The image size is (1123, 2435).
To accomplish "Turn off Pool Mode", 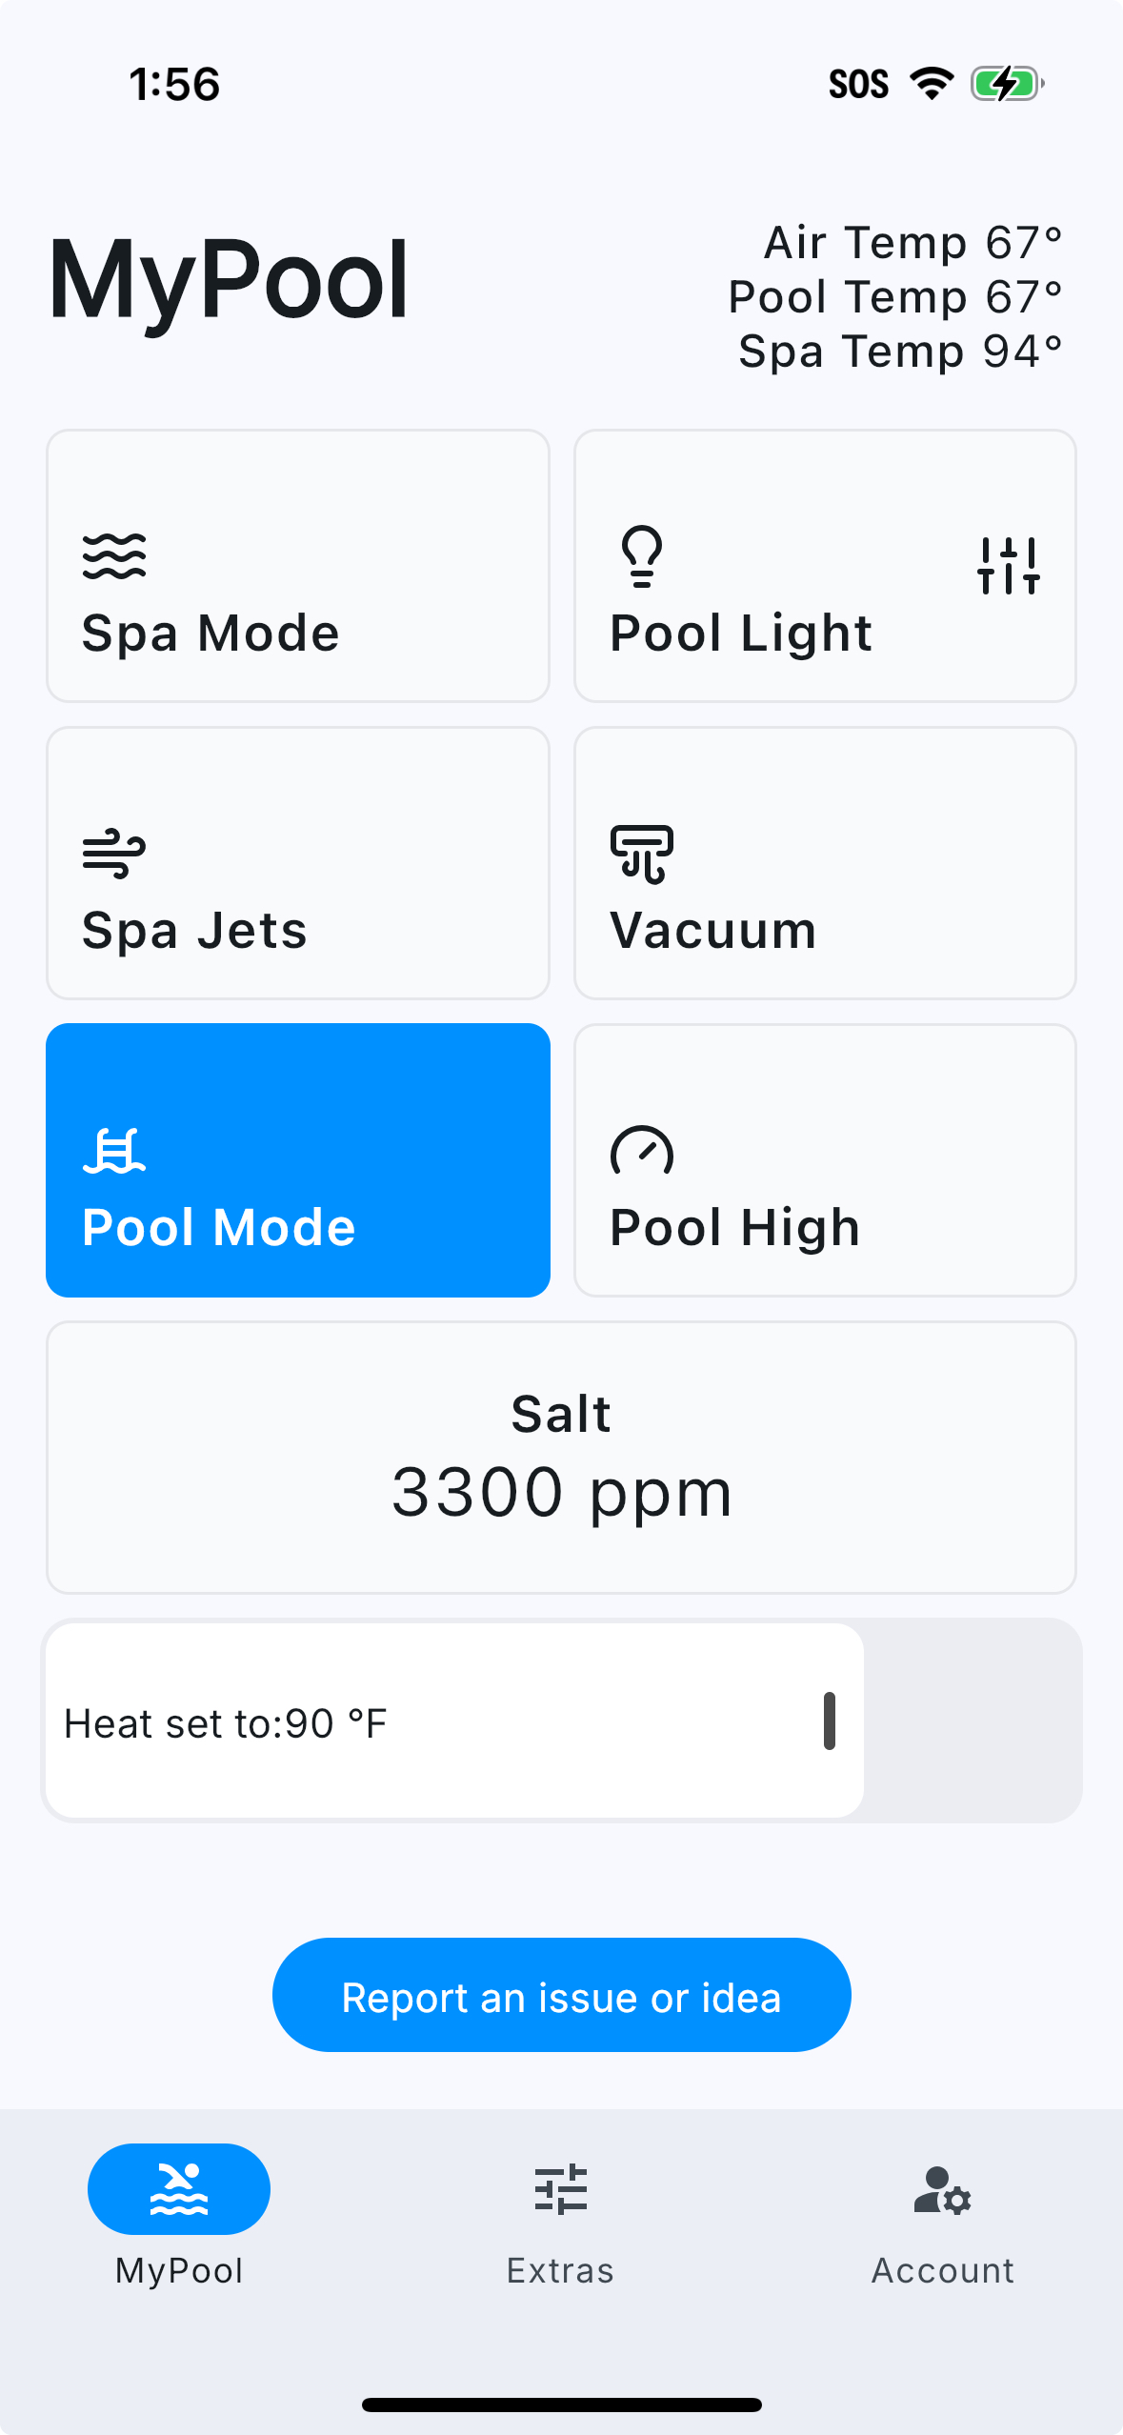I will coord(297,1160).
